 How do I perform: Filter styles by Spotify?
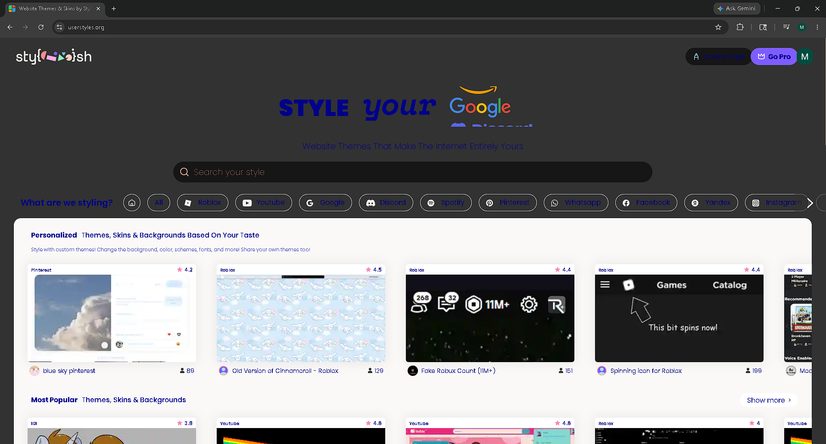tap(446, 203)
